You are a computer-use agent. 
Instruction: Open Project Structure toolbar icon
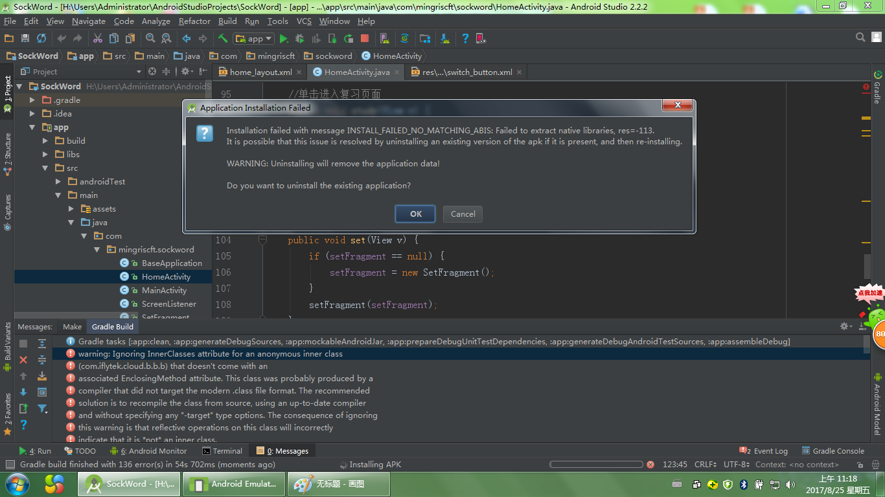[425, 39]
